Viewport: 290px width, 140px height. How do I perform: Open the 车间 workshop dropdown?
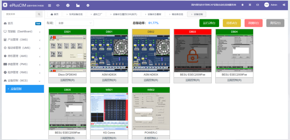click(x=74, y=23)
